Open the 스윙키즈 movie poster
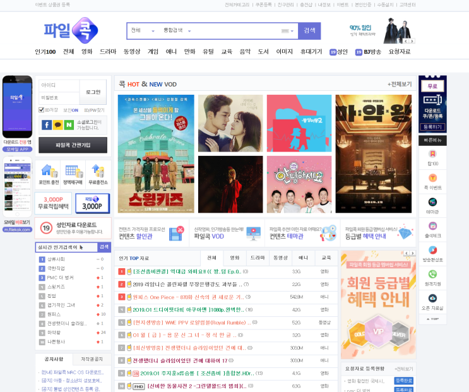This screenshot has width=469, height=392. click(156, 153)
